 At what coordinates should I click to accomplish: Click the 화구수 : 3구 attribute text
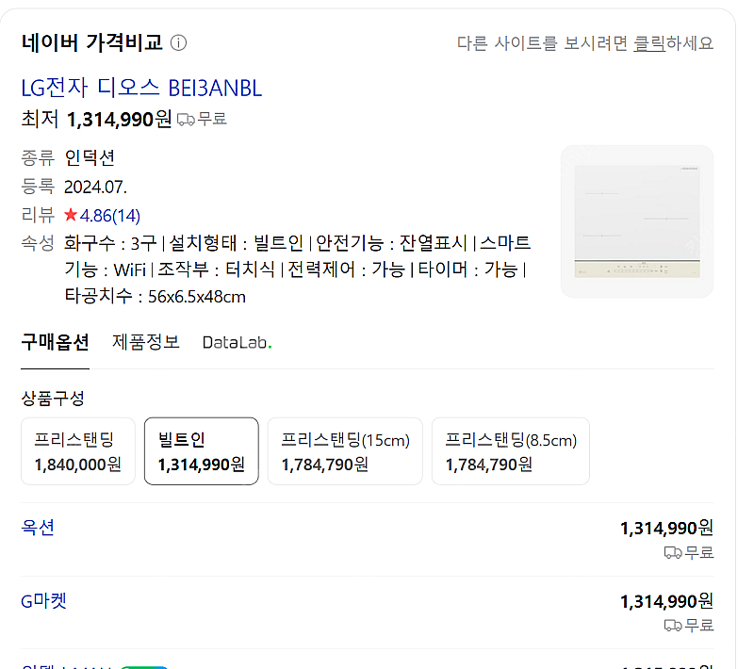coord(110,243)
